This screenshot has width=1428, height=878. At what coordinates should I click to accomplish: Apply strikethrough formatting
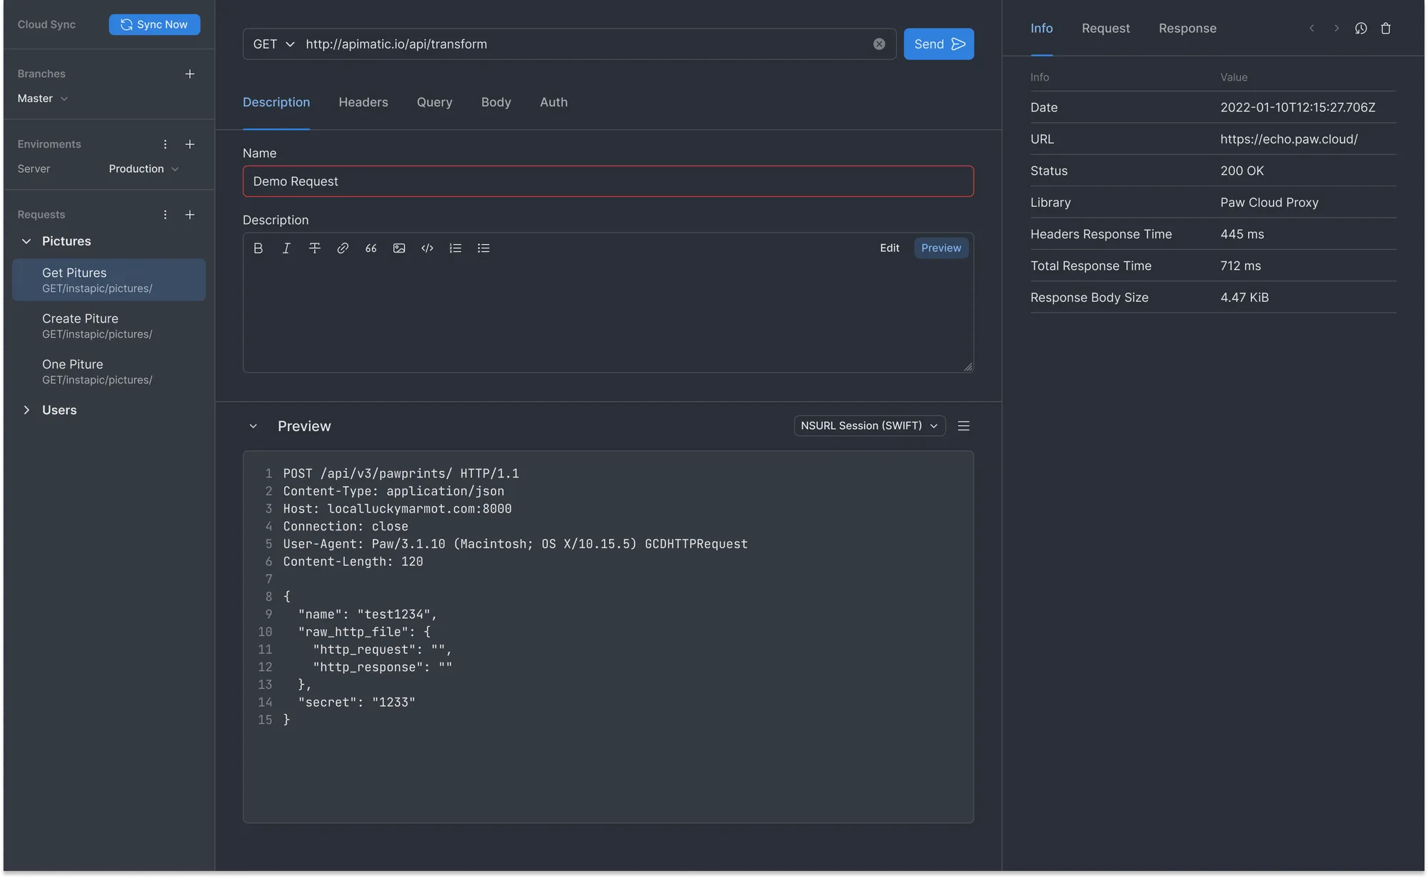[314, 248]
